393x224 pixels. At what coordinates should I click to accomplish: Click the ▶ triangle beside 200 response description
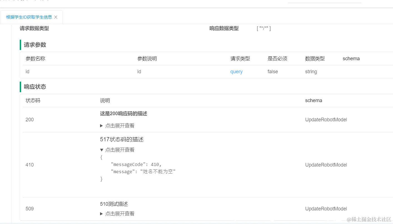click(x=101, y=125)
